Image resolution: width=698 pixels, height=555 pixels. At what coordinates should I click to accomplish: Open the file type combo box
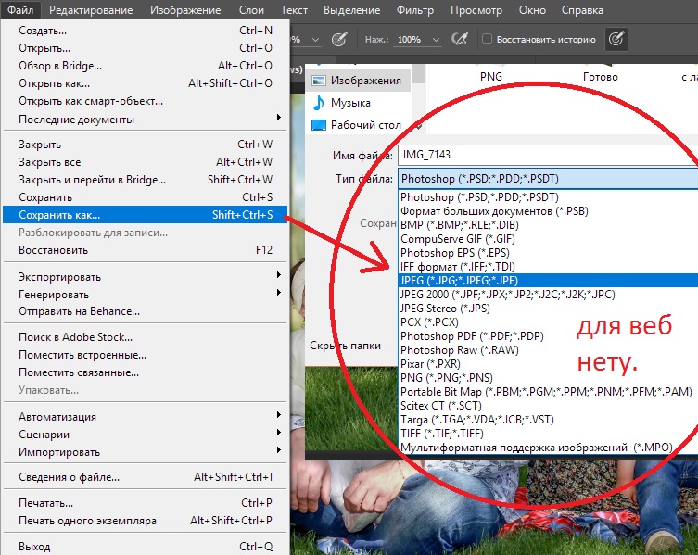click(x=547, y=178)
